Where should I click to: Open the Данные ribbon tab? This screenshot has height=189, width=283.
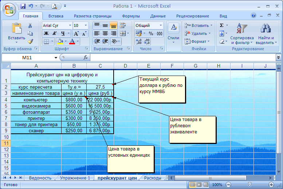158,16
